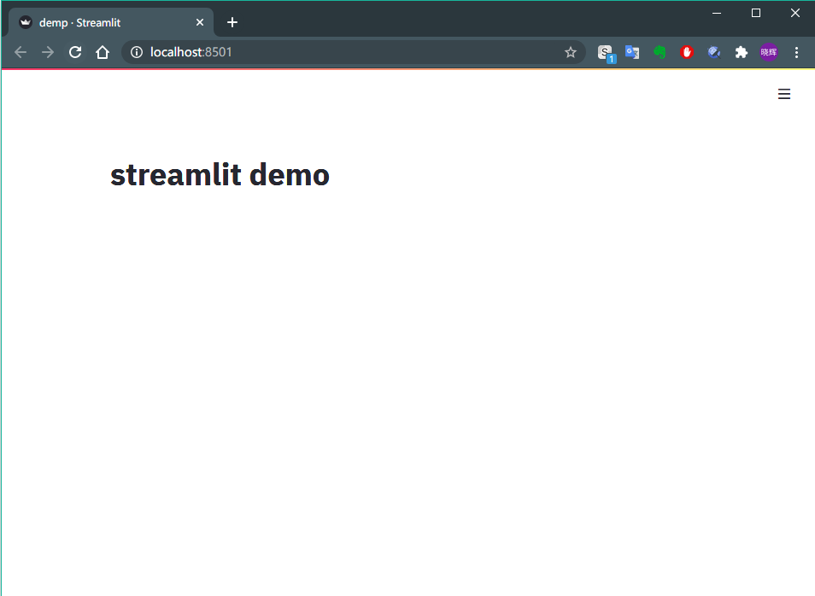
Task: Open the Chrome three-dot menu
Action: tap(797, 52)
